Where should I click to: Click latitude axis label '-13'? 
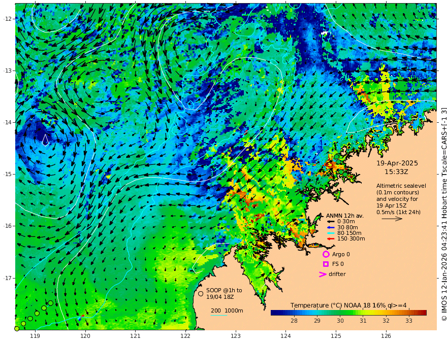point(7,71)
